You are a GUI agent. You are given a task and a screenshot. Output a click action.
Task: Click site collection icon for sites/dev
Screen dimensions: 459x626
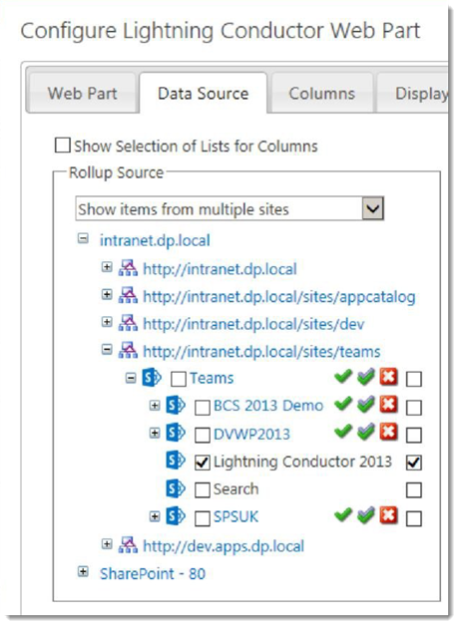(x=129, y=323)
